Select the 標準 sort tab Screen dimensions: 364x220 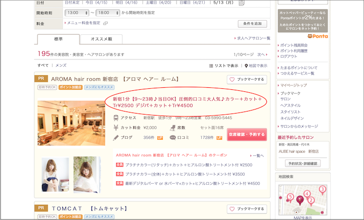tap(58, 39)
